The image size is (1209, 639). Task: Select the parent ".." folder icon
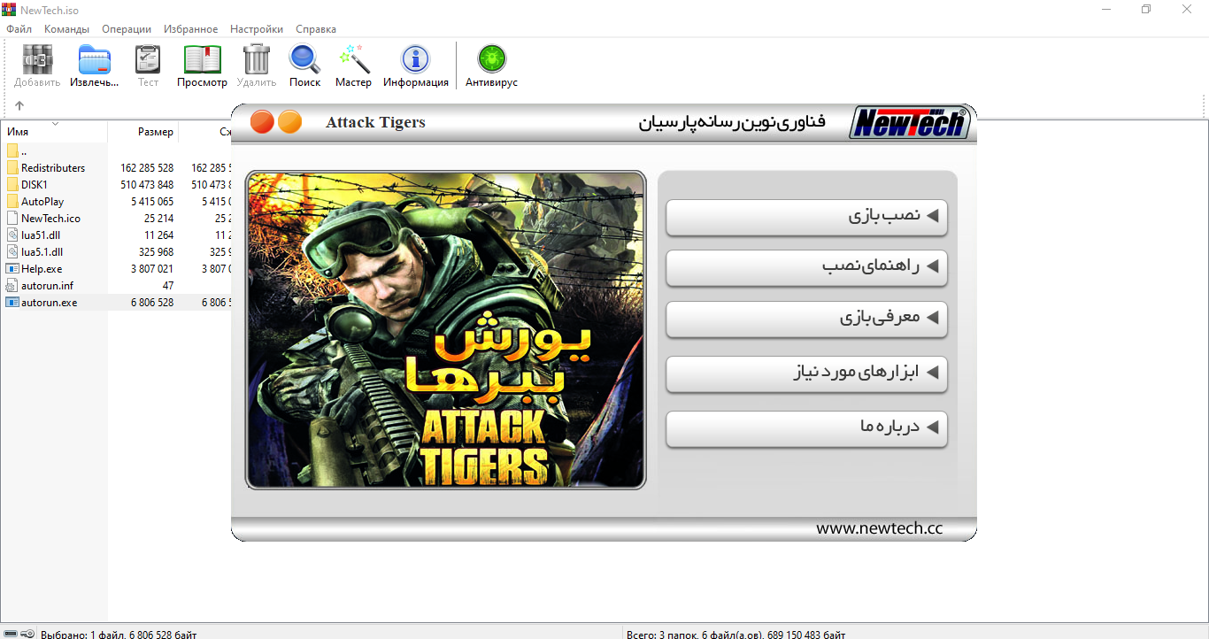(x=12, y=151)
